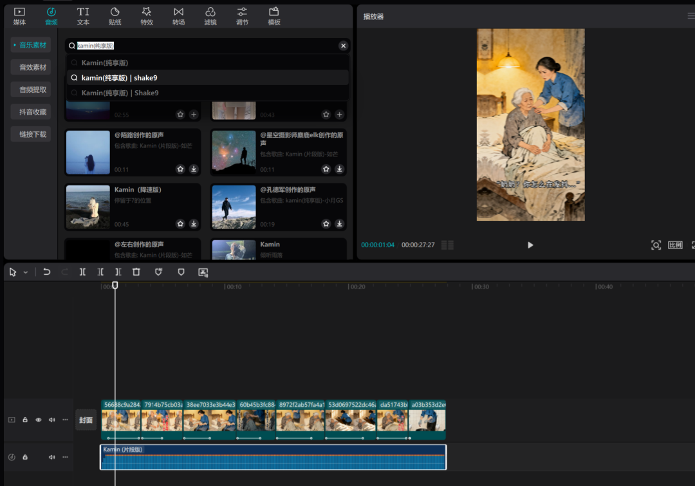Click the magnifier icon in the search box
Viewport: 695px width, 486px height.
(72, 46)
